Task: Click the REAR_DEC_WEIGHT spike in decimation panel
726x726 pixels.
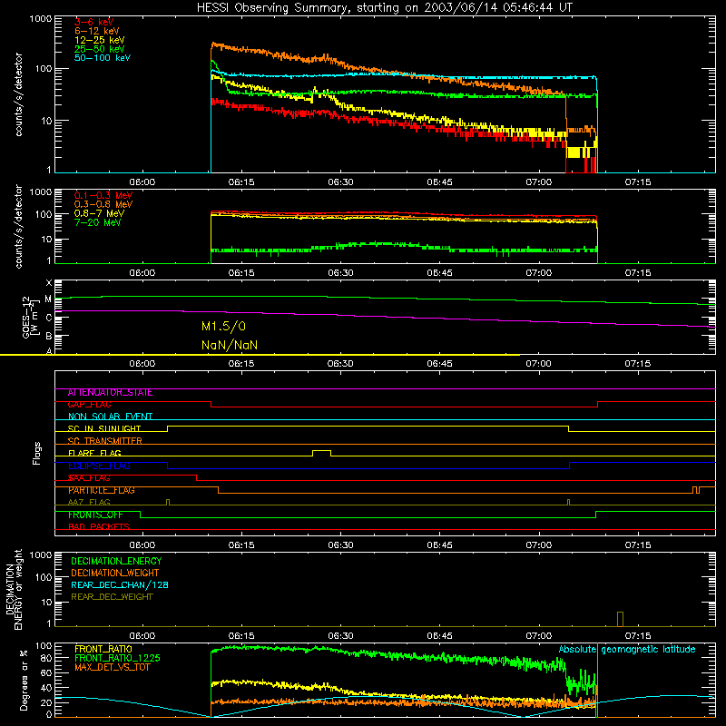Action: 620,619
